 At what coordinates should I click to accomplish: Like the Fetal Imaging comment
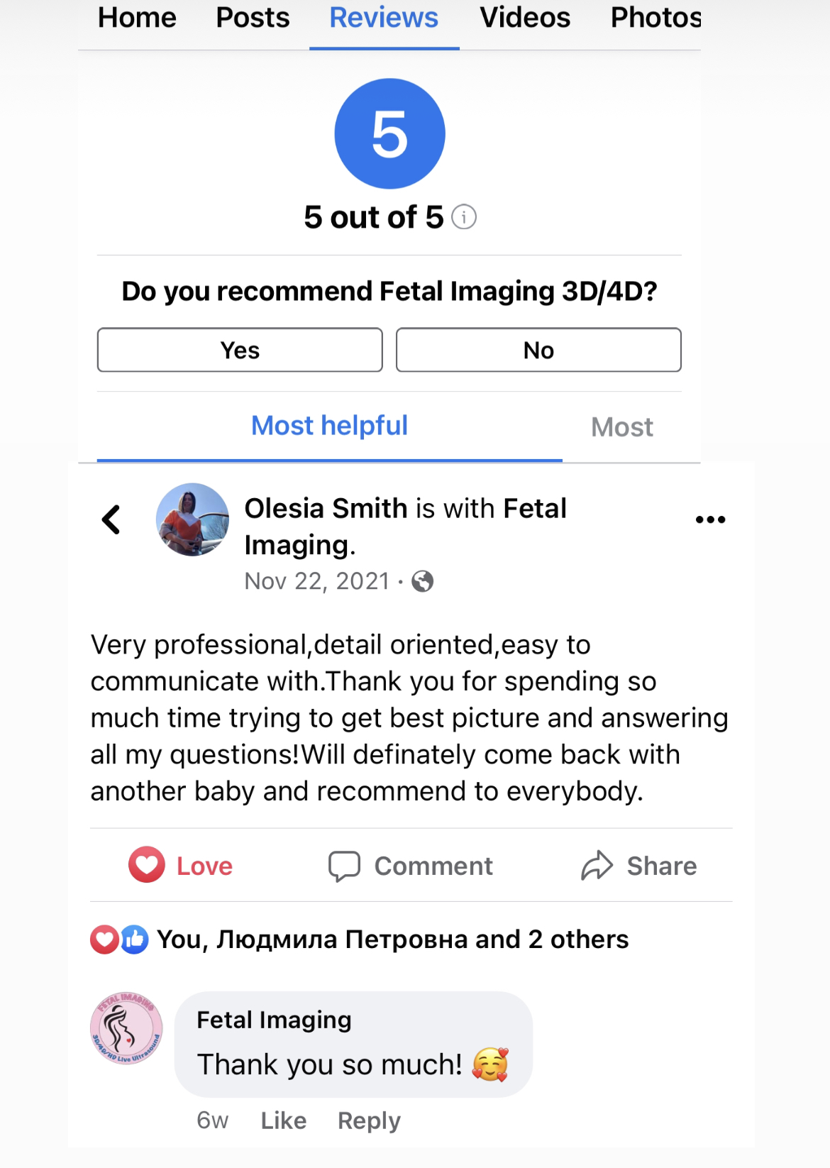[284, 1120]
